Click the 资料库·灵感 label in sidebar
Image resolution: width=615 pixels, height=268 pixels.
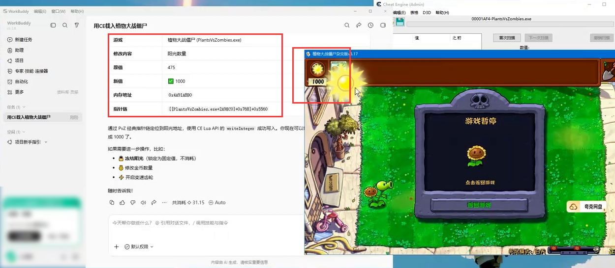pyautogui.click(x=67, y=92)
